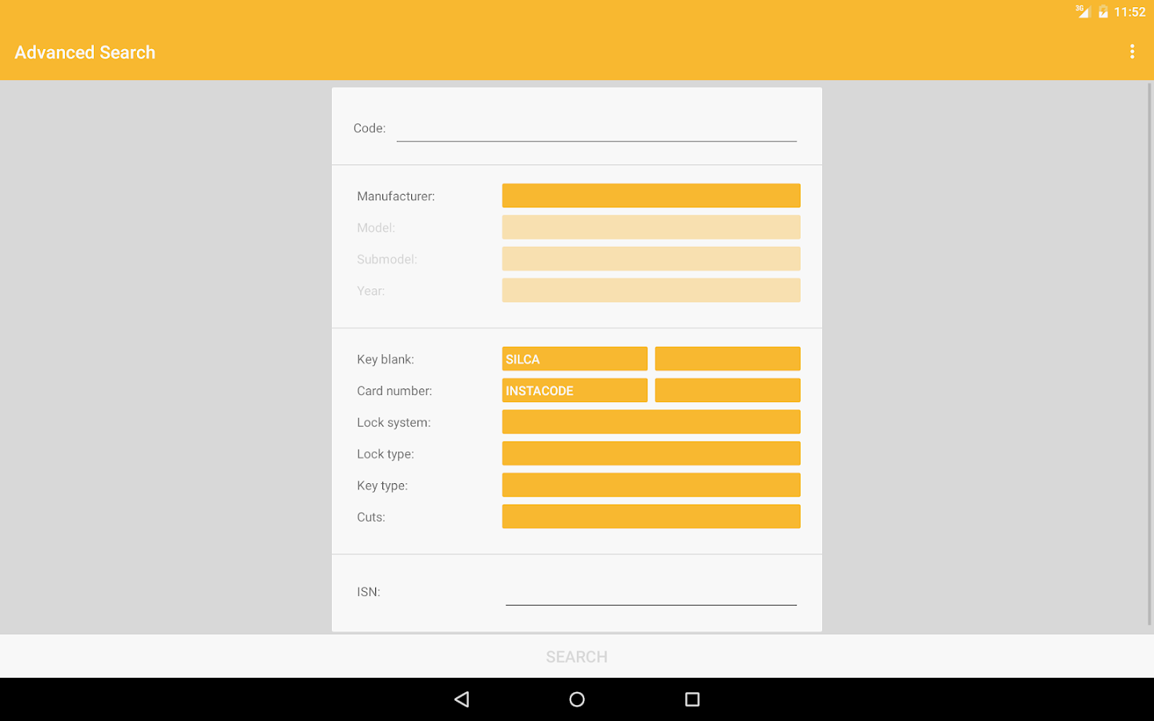Open the Key type dropdown
This screenshot has height=721, width=1154.
point(651,485)
